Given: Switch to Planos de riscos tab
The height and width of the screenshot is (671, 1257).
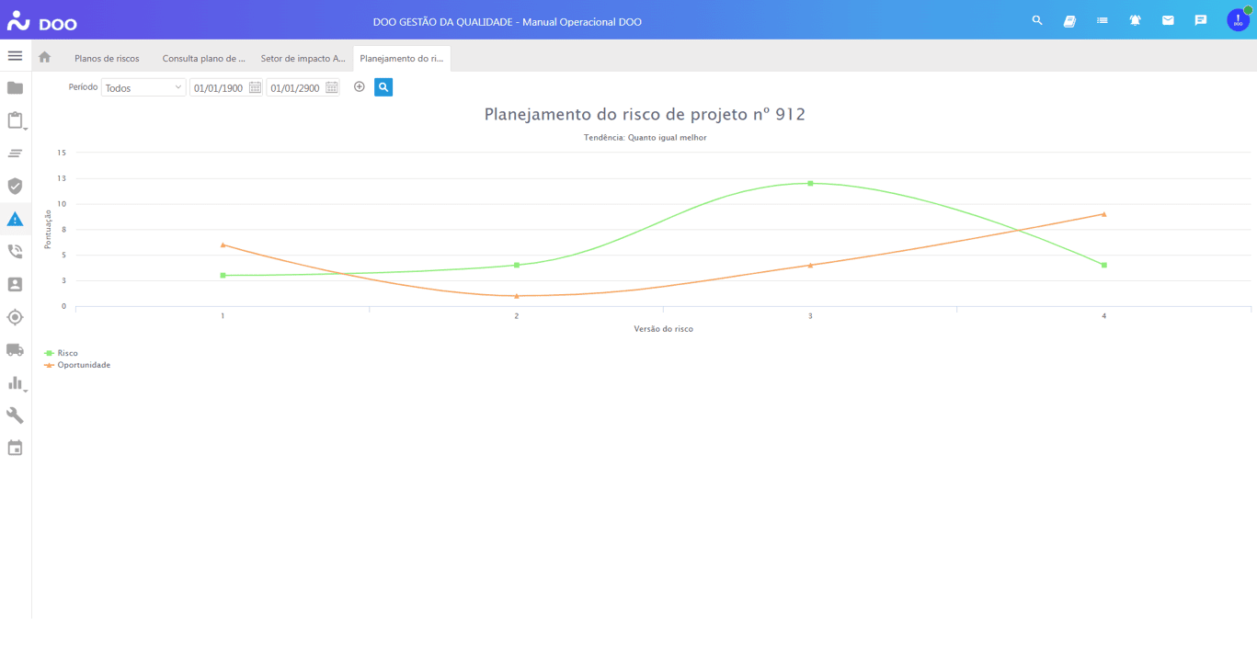Looking at the screenshot, I should [x=107, y=59].
